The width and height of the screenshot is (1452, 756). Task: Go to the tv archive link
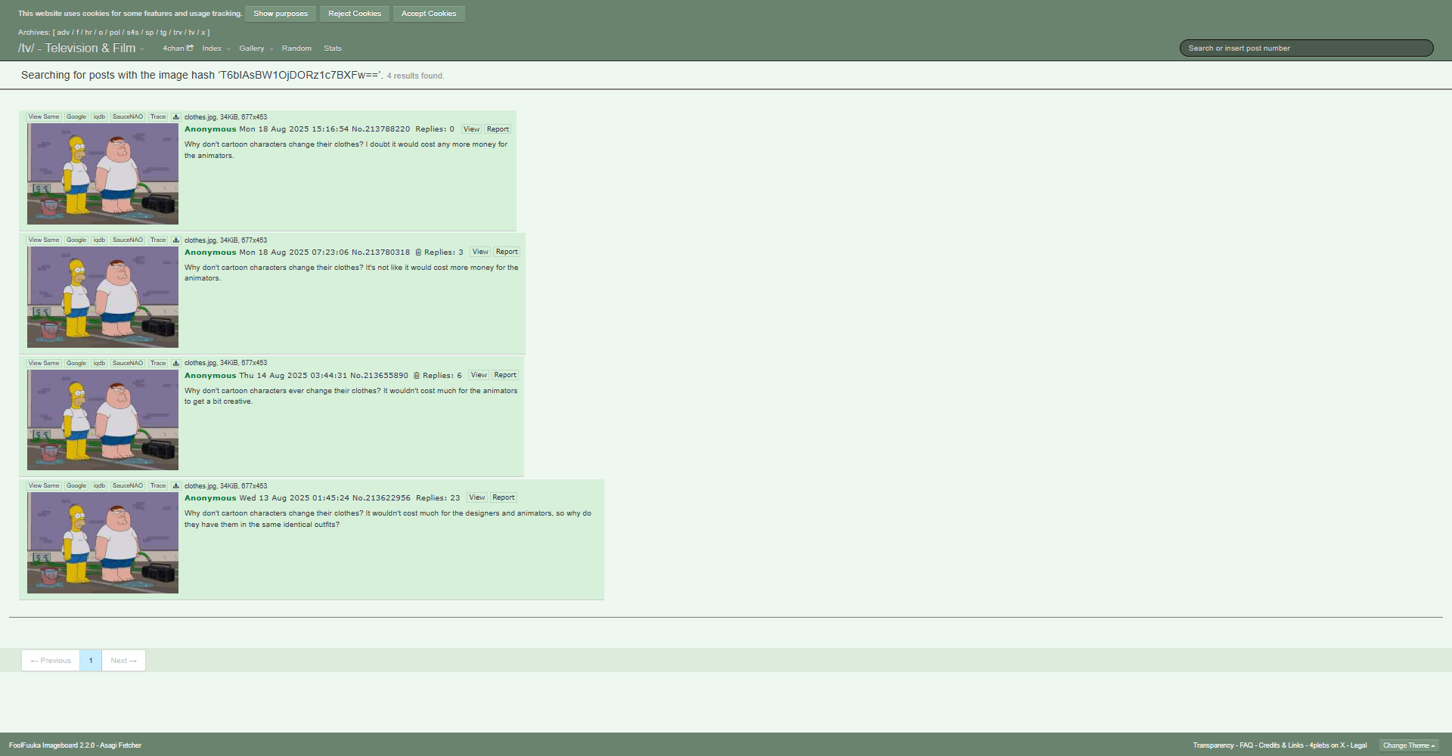coord(191,33)
